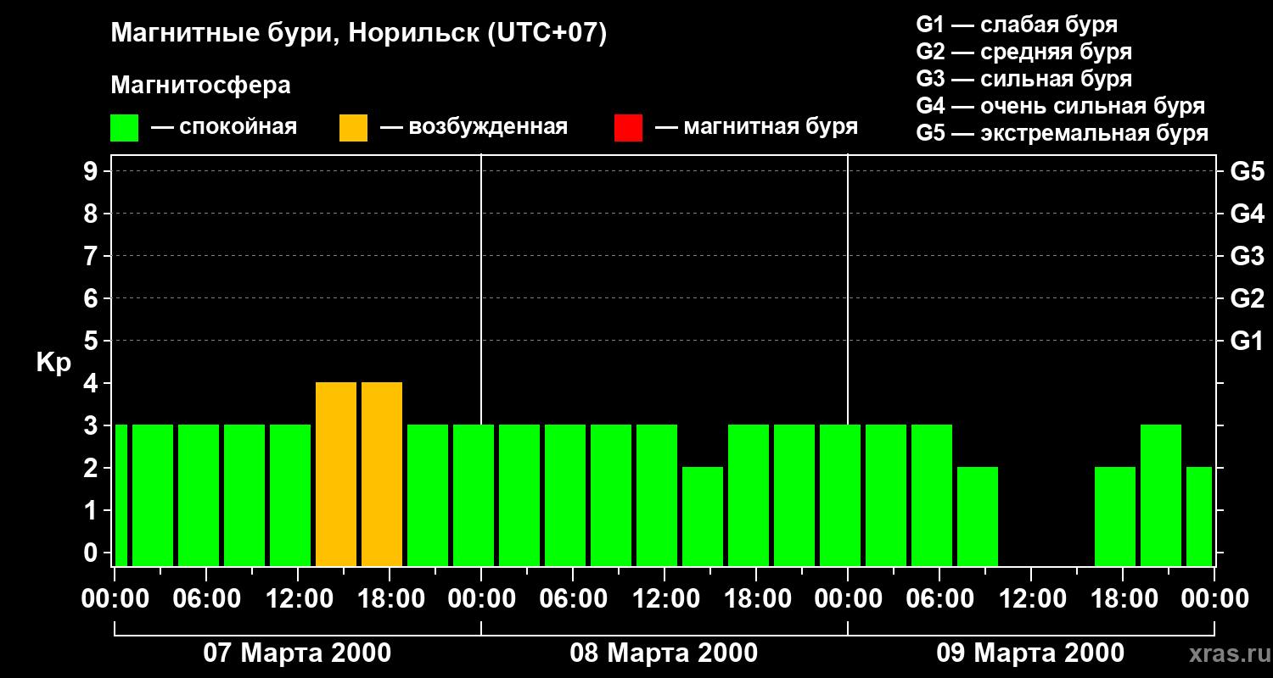Image resolution: width=1273 pixels, height=678 pixels.
Task: Select the title 'Магнитные бури, Норильск (UTC+07)'
Action: 359,34
